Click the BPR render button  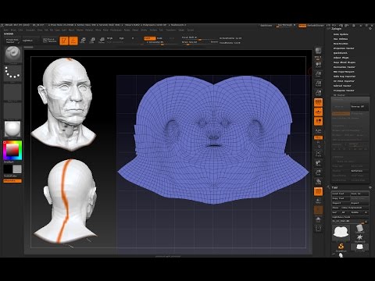coord(318,52)
